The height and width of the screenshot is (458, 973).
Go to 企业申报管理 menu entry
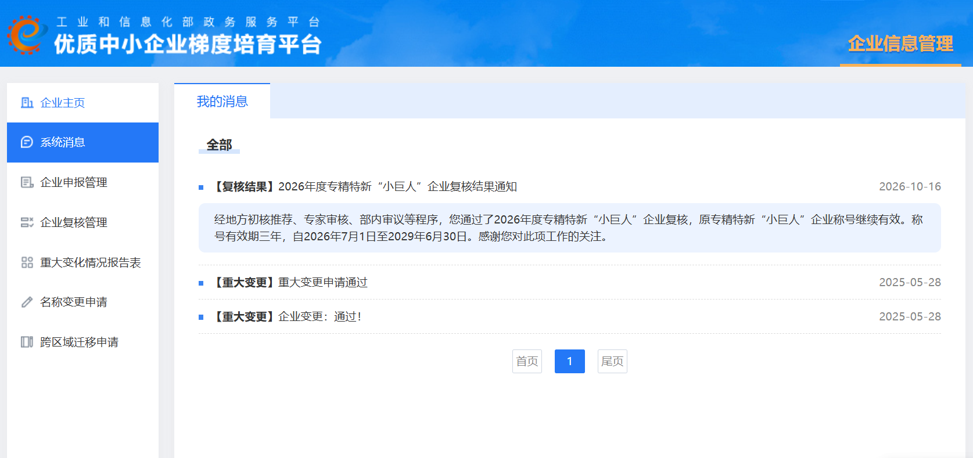coord(82,182)
